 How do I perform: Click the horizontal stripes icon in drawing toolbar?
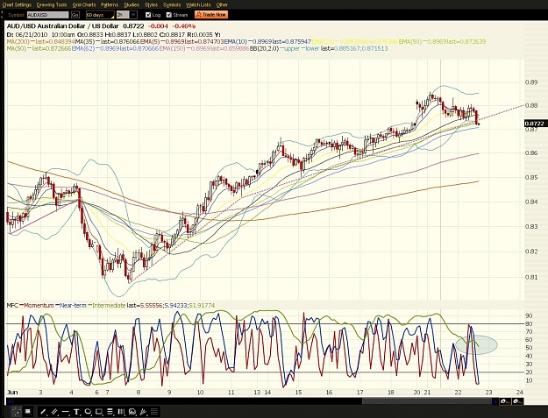[154, 412]
